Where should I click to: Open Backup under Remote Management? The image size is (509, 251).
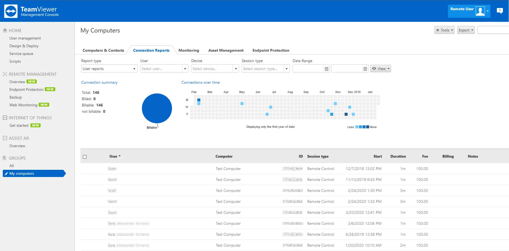[15, 97]
